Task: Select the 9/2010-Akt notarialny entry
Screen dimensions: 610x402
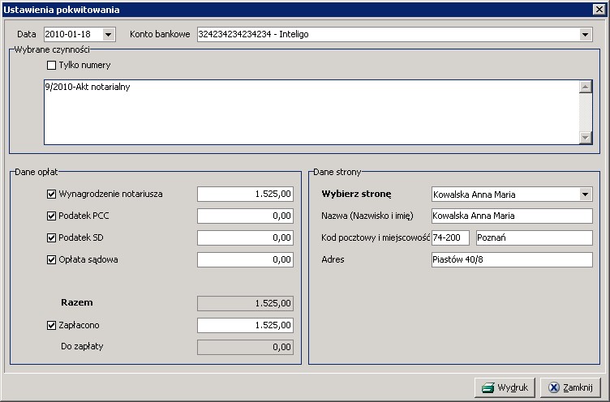Action: [88, 88]
